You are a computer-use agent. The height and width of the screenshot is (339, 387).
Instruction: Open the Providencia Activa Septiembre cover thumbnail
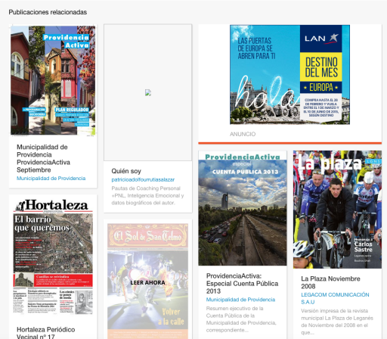53,80
